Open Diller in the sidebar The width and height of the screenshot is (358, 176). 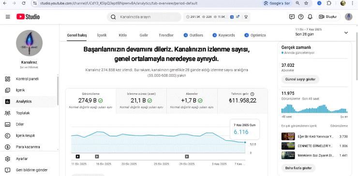point(29,124)
